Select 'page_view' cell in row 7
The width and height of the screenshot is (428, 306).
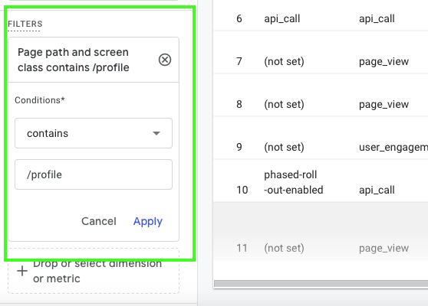(x=384, y=61)
